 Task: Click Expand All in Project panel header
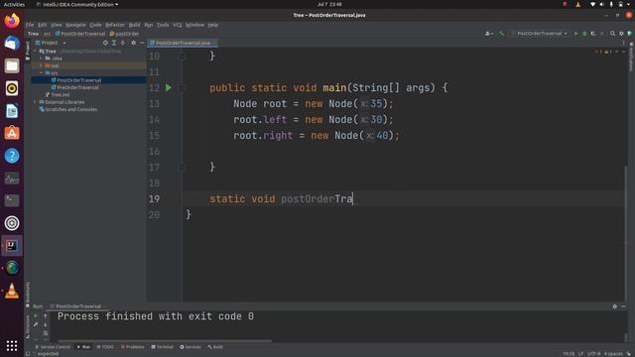coord(114,43)
